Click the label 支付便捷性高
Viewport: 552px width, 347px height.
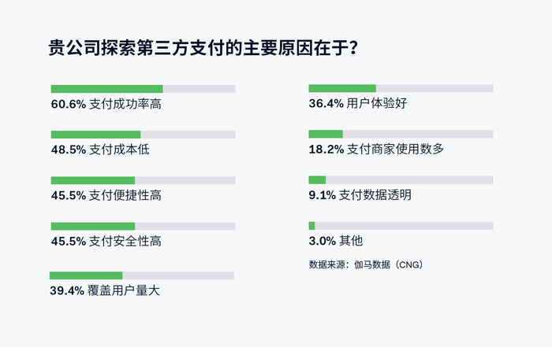click(125, 196)
